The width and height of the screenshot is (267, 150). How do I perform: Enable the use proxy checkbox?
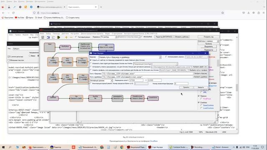[166, 57]
